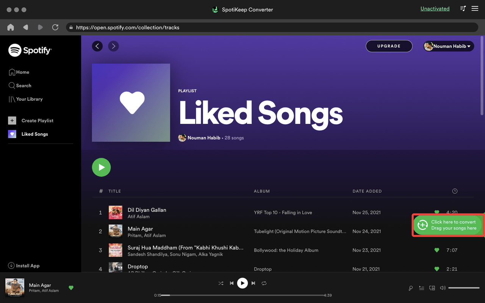Toggle shuffle playback
The width and height of the screenshot is (485, 303).
(x=221, y=283)
